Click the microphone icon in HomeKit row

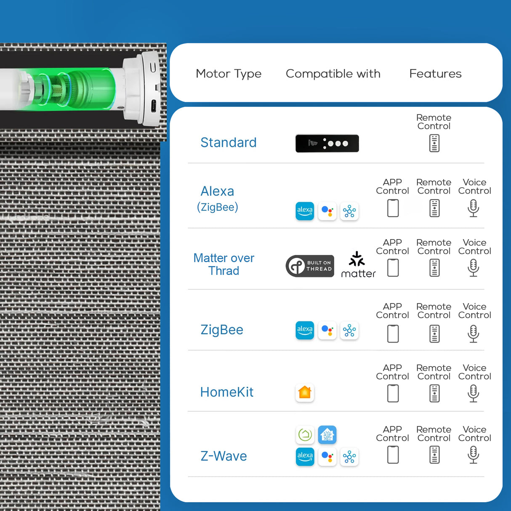click(x=474, y=393)
